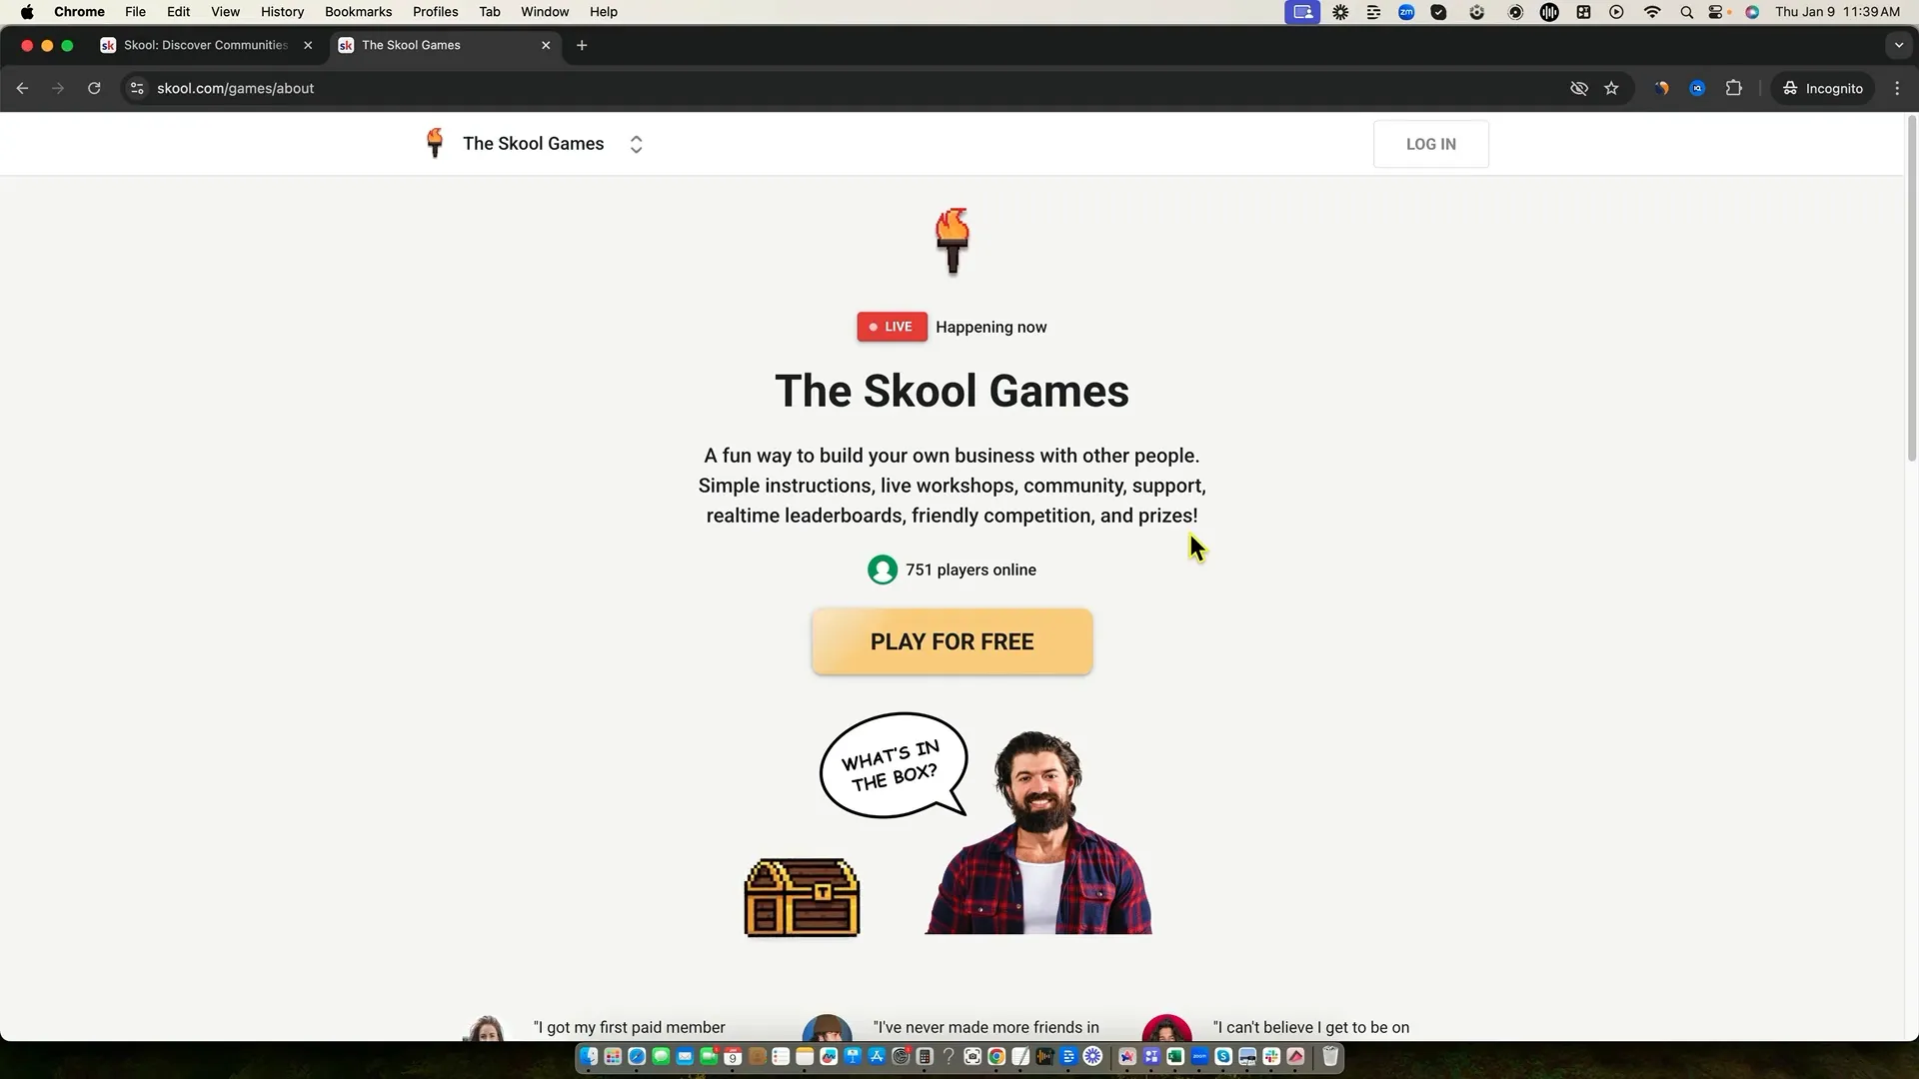The image size is (1919, 1079).
Task: Expand The Skool Games community switcher
Action: (x=636, y=144)
